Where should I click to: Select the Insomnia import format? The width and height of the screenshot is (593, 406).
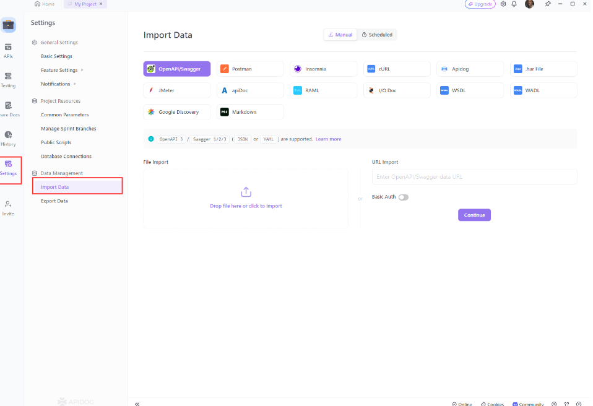click(323, 69)
